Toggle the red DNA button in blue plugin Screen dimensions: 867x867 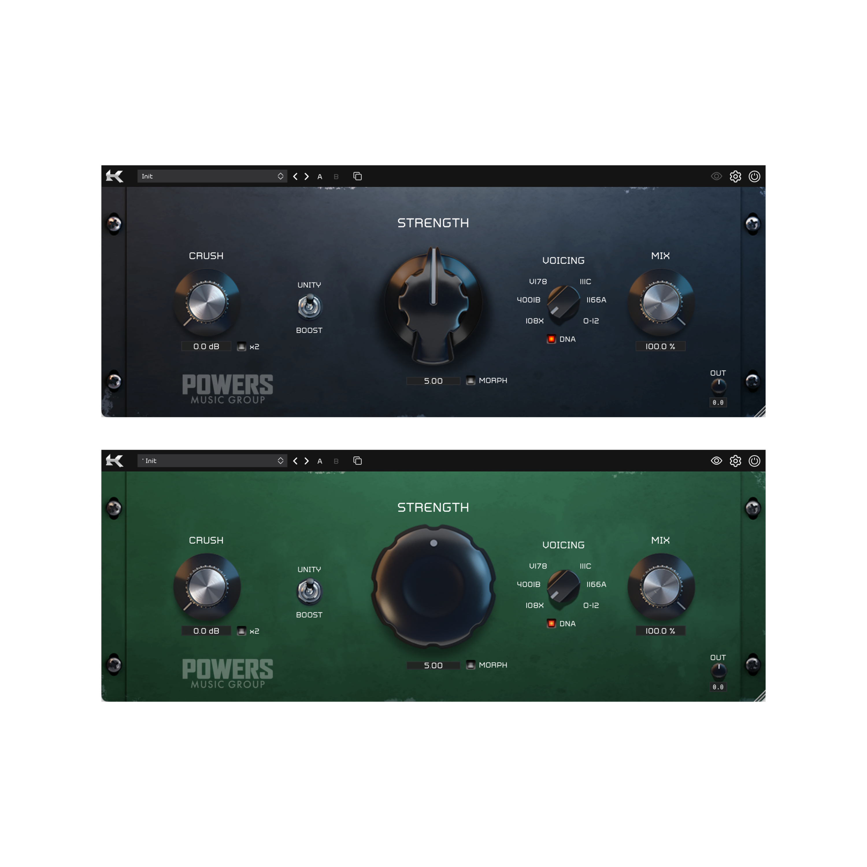click(x=551, y=339)
